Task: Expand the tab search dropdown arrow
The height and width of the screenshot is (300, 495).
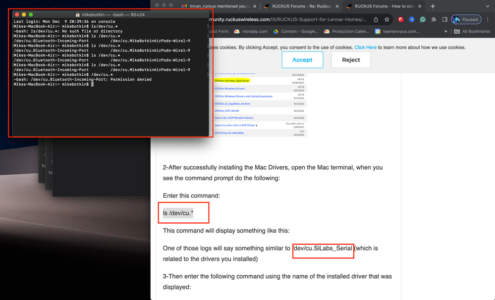Action: (x=487, y=6)
